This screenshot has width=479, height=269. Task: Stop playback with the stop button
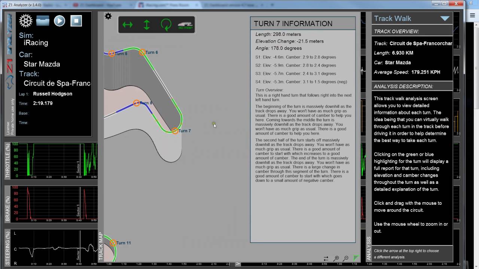(76, 21)
